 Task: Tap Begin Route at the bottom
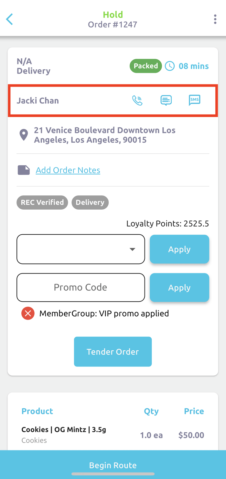click(x=113, y=465)
